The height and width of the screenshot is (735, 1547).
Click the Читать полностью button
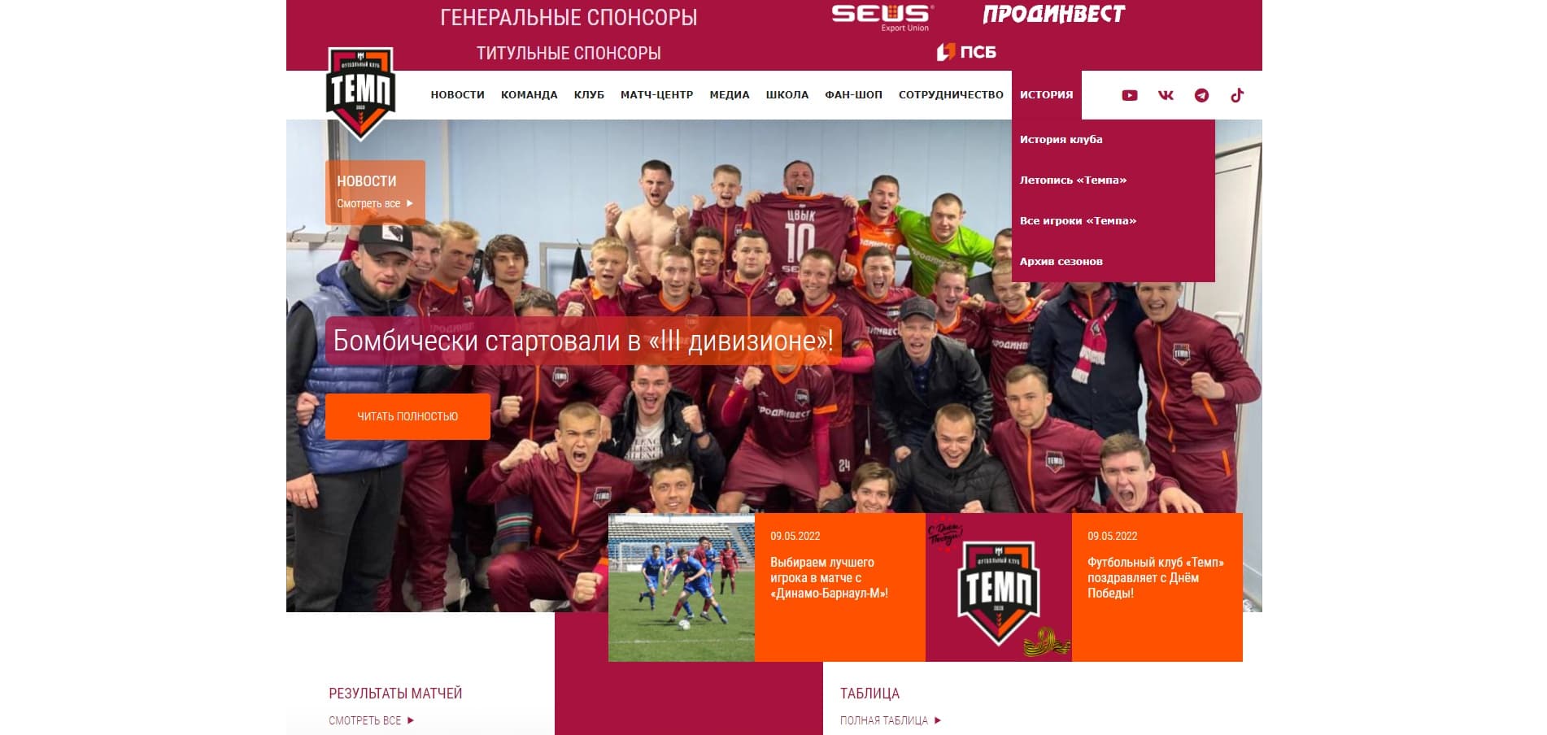[x=407, y=416]
